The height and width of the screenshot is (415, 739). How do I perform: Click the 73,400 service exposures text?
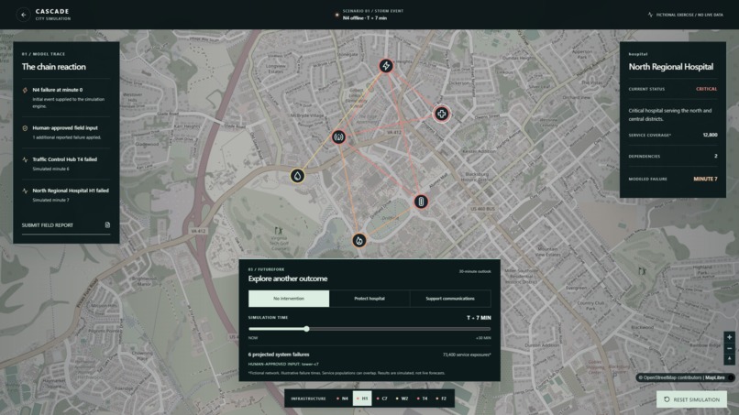tap(467, 355)
